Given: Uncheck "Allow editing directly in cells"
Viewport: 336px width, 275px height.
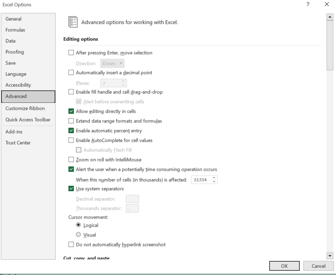Looking at the screenshot, I should point(71,111).
